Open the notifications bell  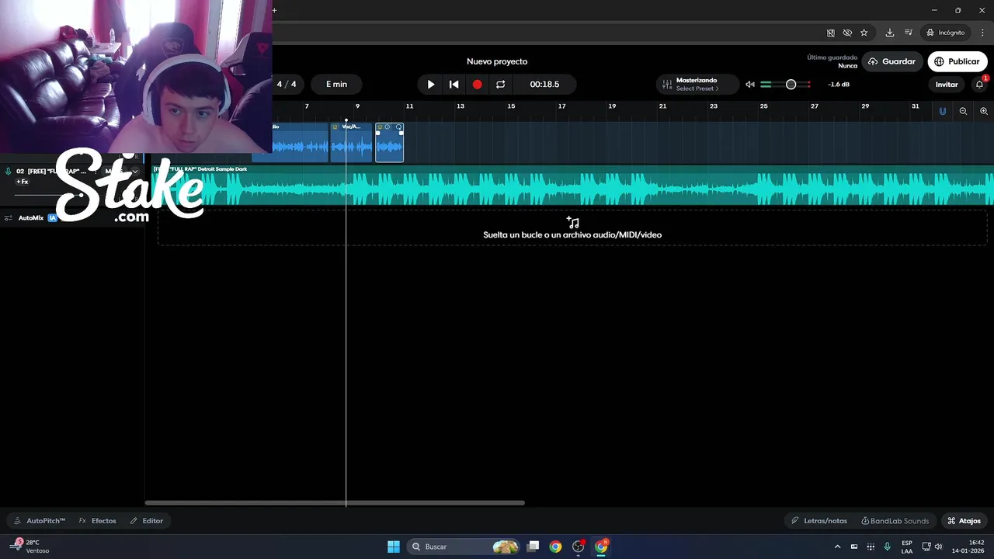979,85
